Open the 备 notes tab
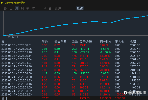Image resolution: width=148 pixels, height=100 pixels. pos(50,8)
